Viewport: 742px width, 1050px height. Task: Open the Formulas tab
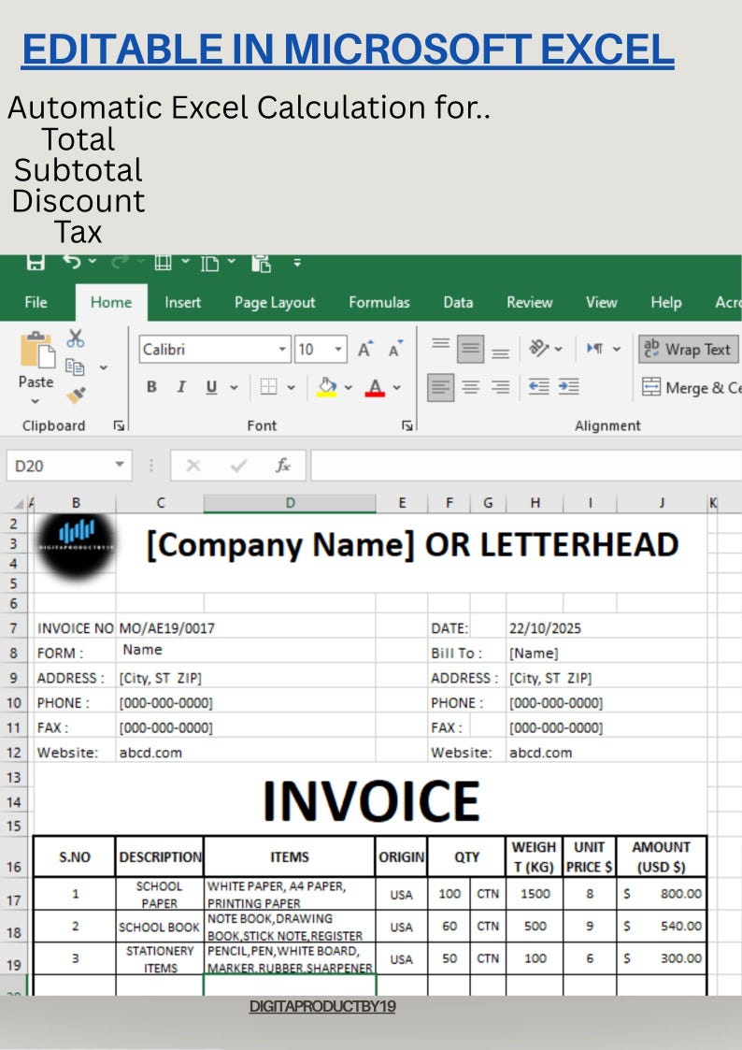pyautogui.click(x=379, y=303)
